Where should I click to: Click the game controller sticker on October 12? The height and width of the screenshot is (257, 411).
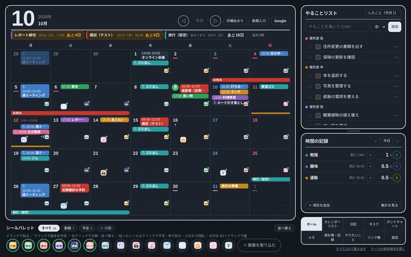(24, 139)
